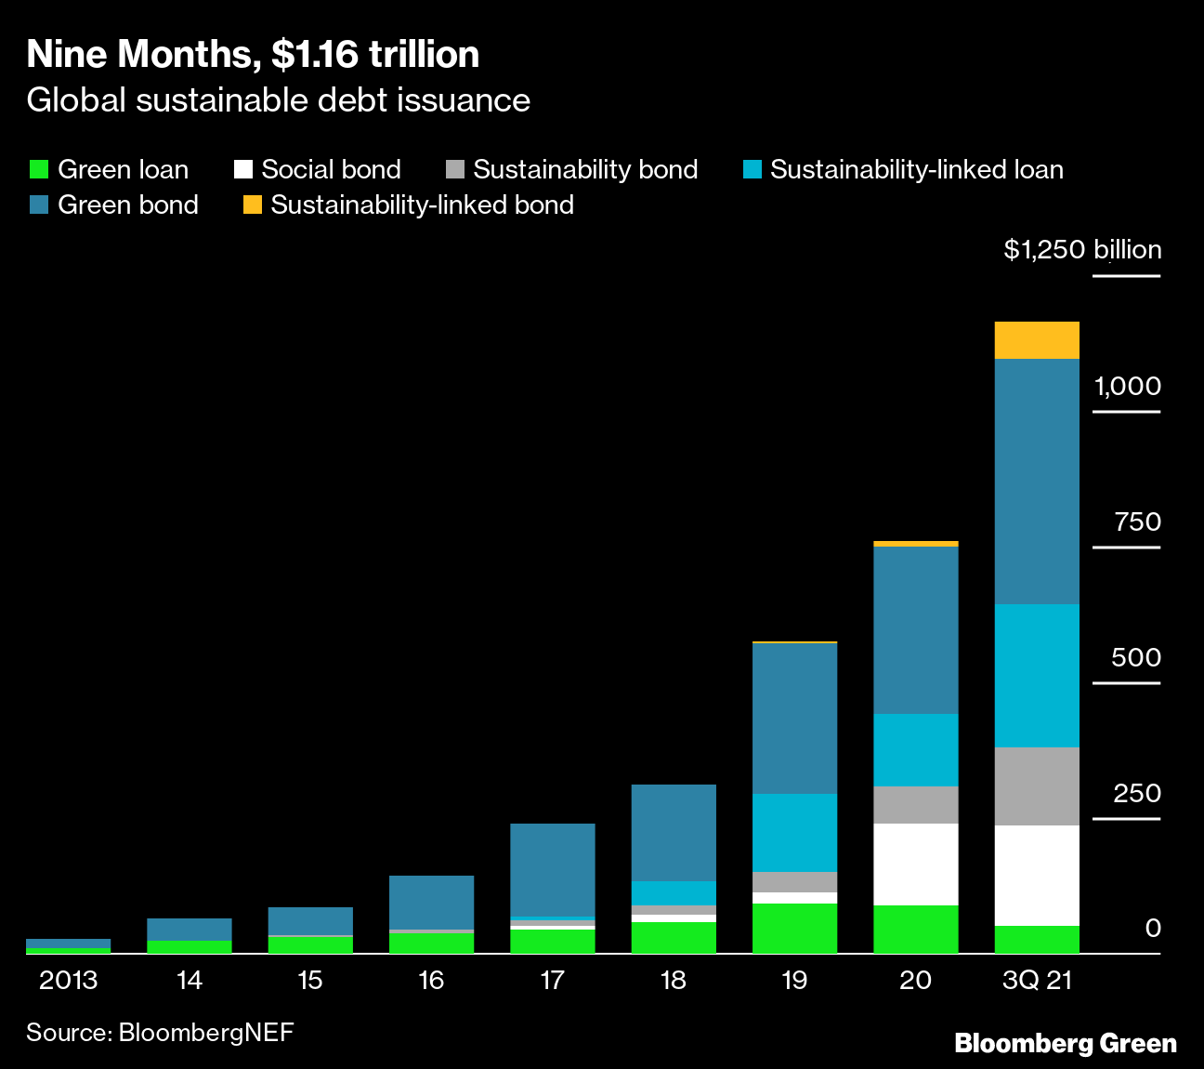Click the 3Q 21 x-axis label
Image resolution: width=1204 pixels, height=1069 pixels.
coord(1037,980)
